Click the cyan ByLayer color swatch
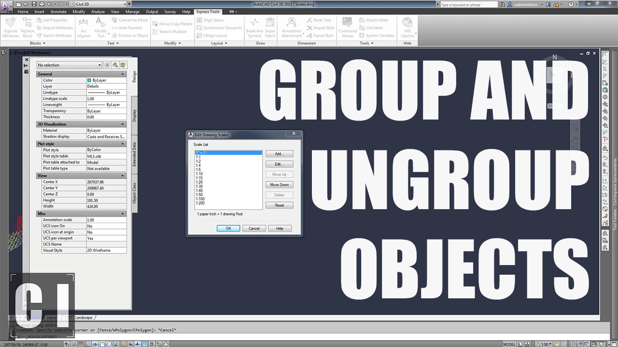618x347 pixels. click(x=89, y=80)
